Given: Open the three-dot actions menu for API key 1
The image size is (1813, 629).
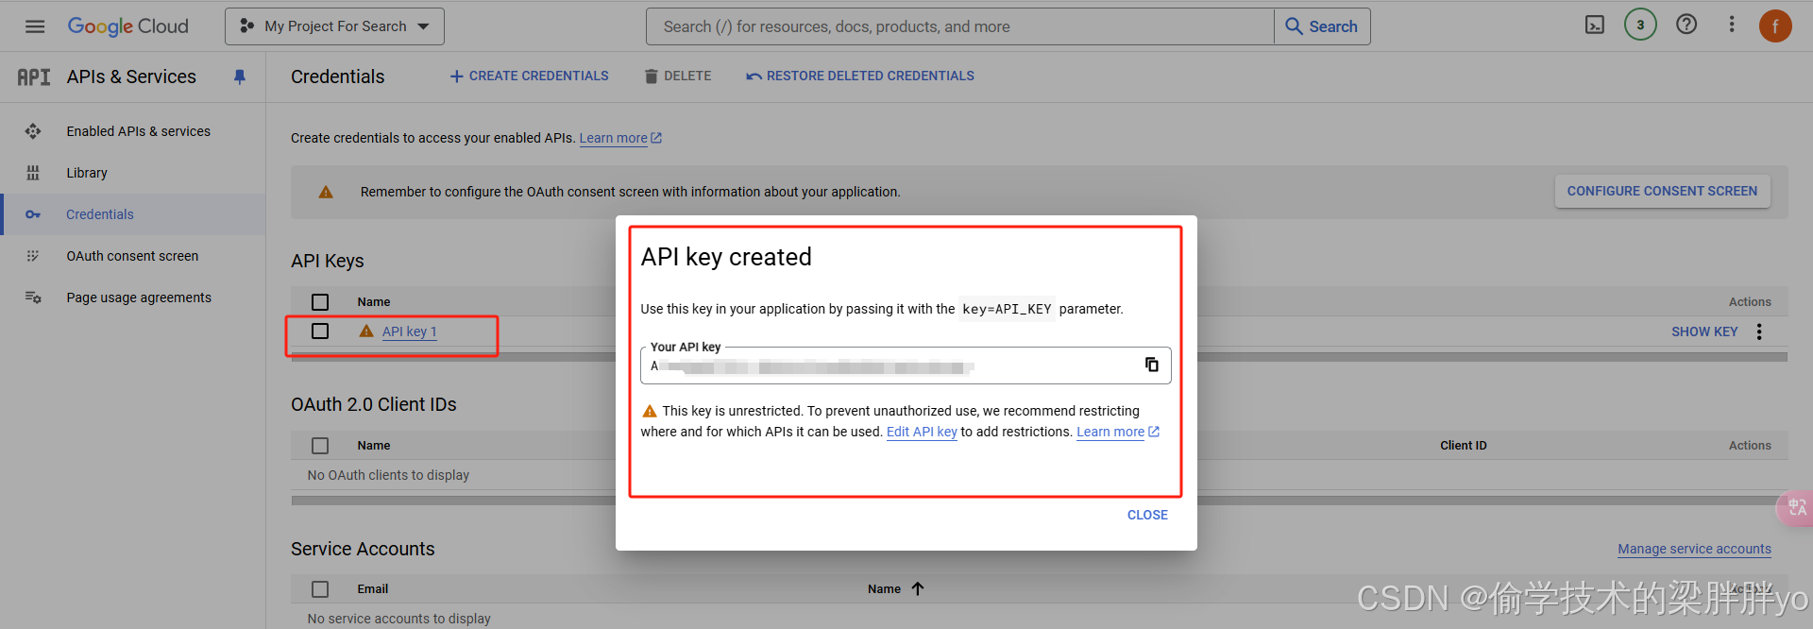Looking at the screenshot, I should click(x=1759, y=331).
